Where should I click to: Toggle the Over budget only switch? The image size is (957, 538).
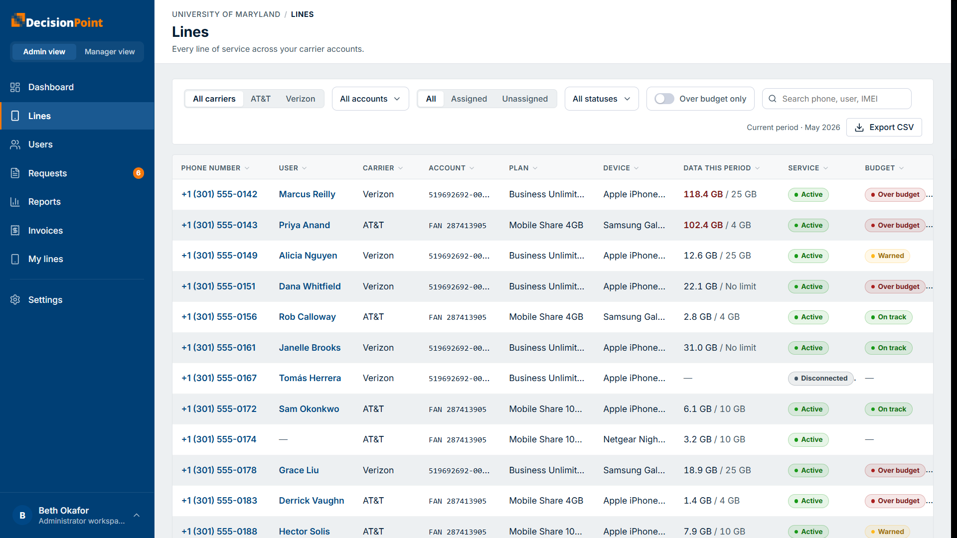[x=664, y=99]
